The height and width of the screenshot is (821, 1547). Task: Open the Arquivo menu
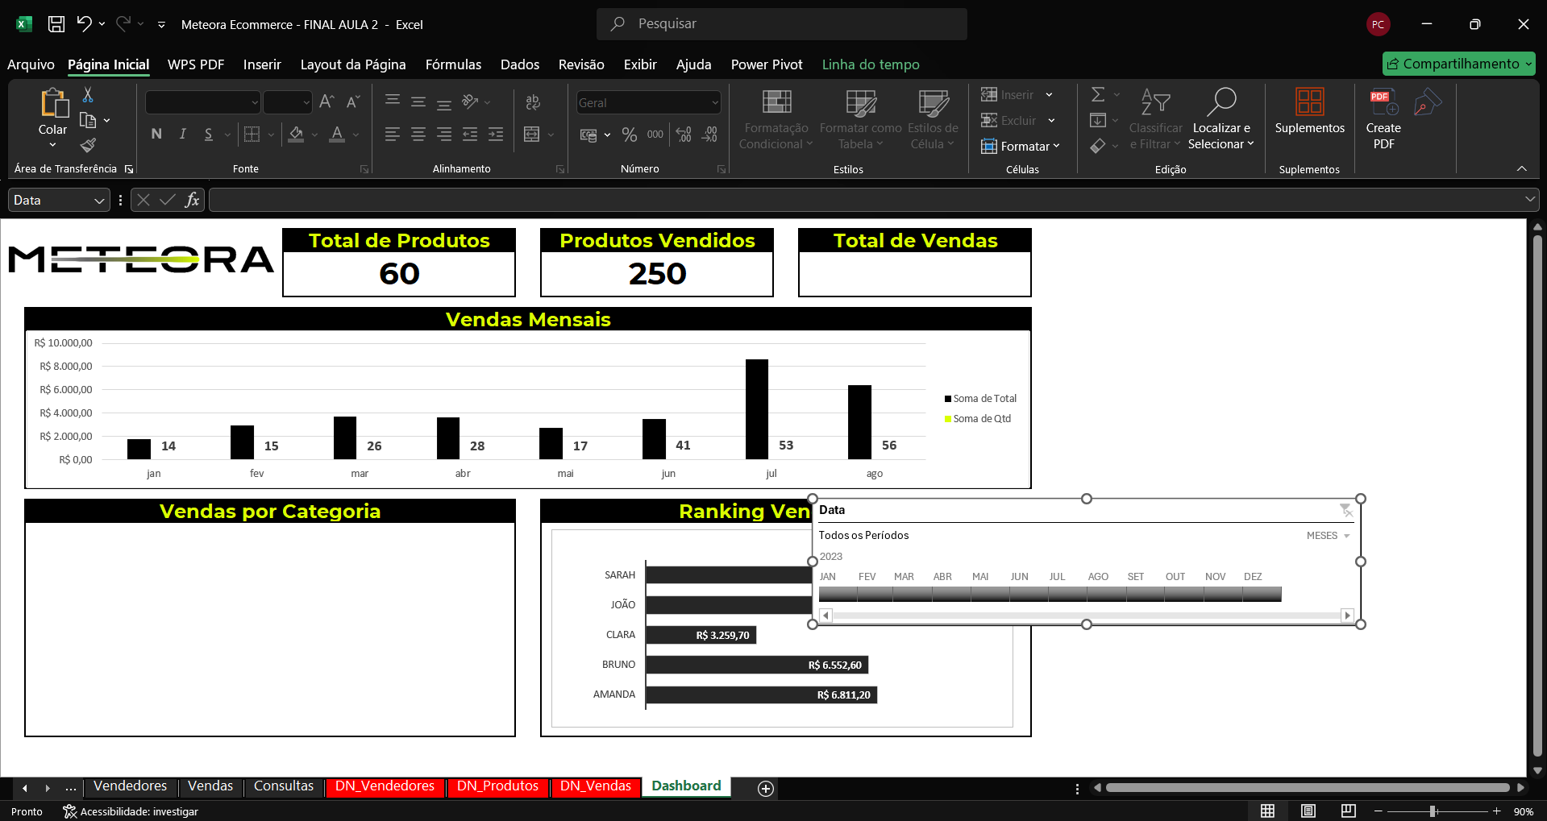pos(31,64)
